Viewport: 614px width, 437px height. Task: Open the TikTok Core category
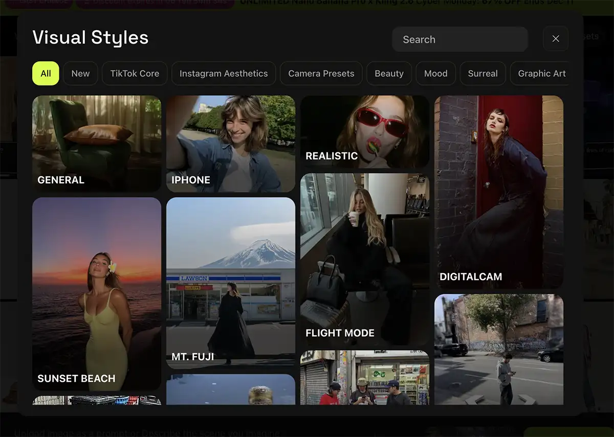click(x=135, y=74)
